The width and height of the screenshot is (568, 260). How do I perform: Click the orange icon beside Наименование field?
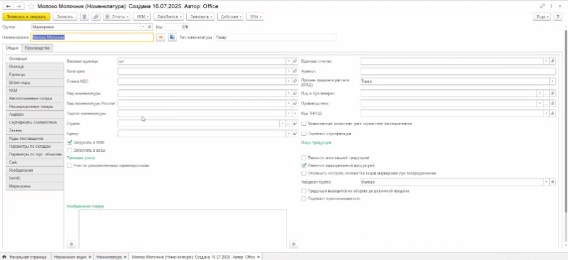click(160, 37)
